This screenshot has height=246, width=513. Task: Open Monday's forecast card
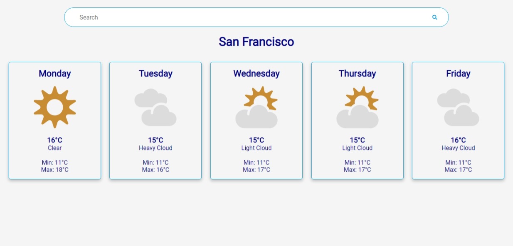[x=54, y=120]
